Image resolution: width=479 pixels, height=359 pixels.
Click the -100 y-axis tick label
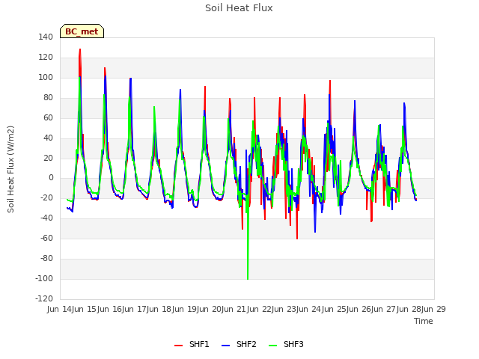coord(44,279)
